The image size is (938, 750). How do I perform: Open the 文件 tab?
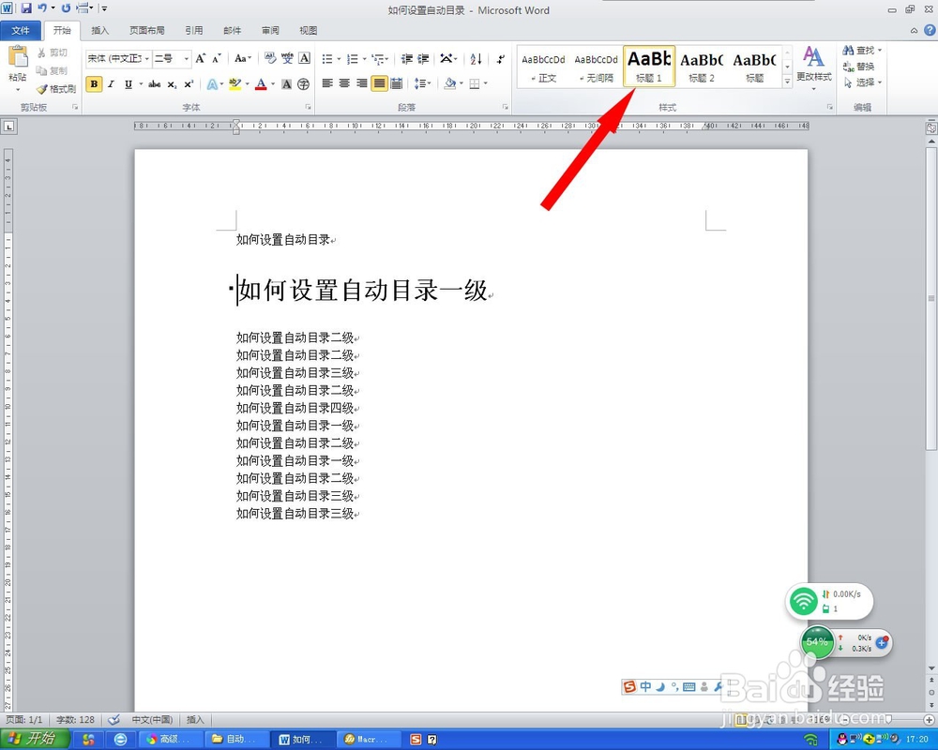tap(21, 30)
